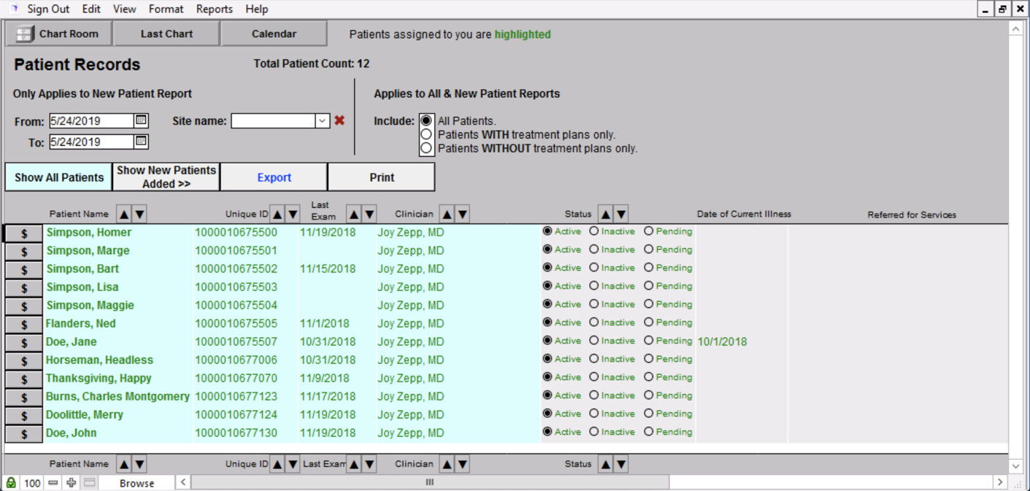Open the Reports menu

click(x=214, y=9)
